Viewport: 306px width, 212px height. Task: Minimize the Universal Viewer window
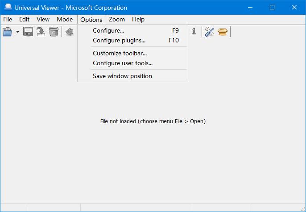(250, 8)
